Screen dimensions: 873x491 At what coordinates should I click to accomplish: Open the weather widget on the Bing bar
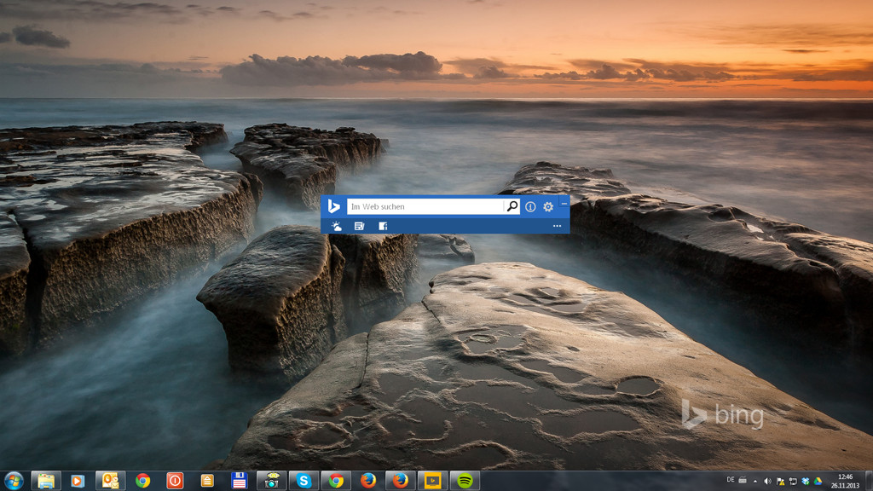[x=336, y=225]
